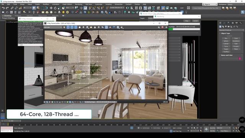Image resolution: width=245 pixels, height=138 pixels.
Task: Toggle the Angle Snap icon
Action: click(94, 8)
